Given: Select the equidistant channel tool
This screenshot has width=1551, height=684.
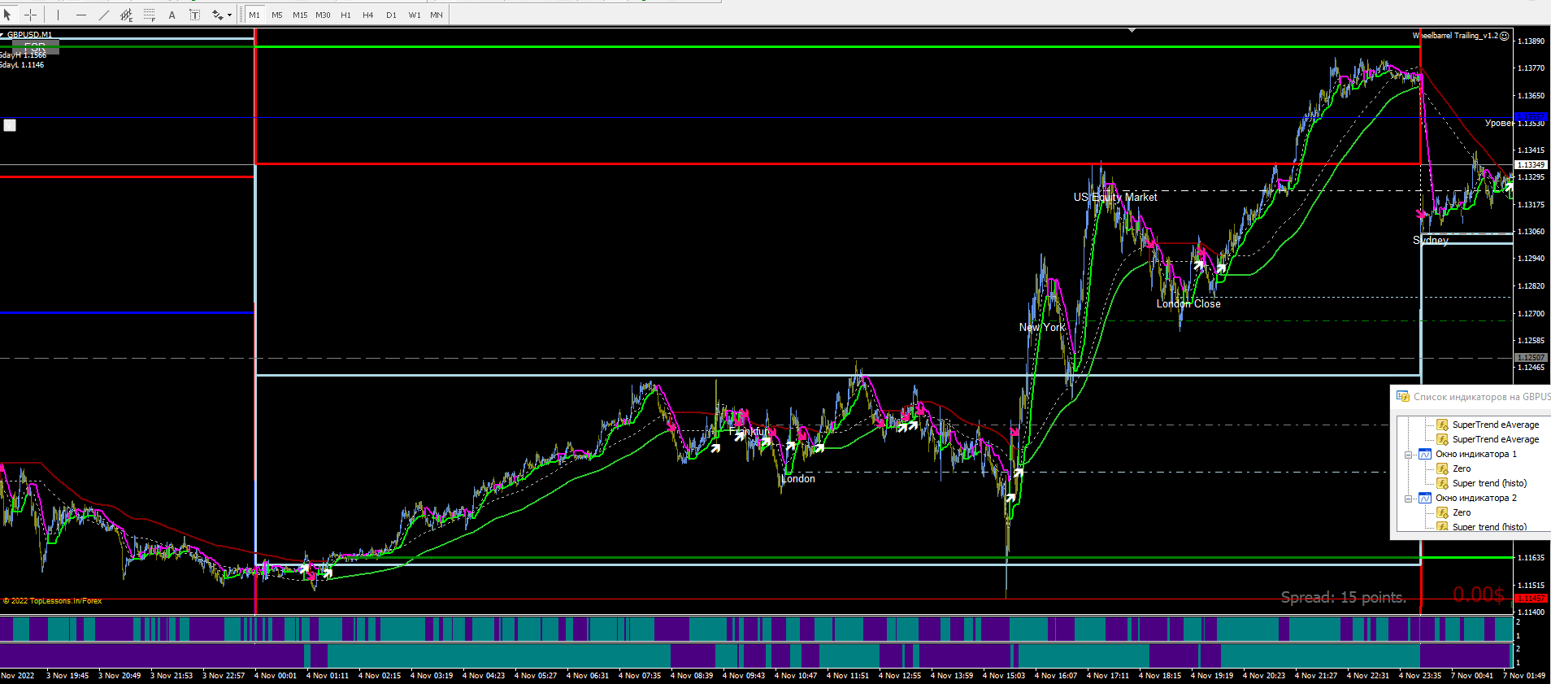Looking at the screenshot, I should pyautogui.click(x=126, y=15).
